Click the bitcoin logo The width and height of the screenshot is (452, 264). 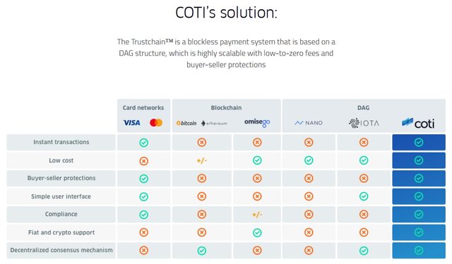point(186,123)
